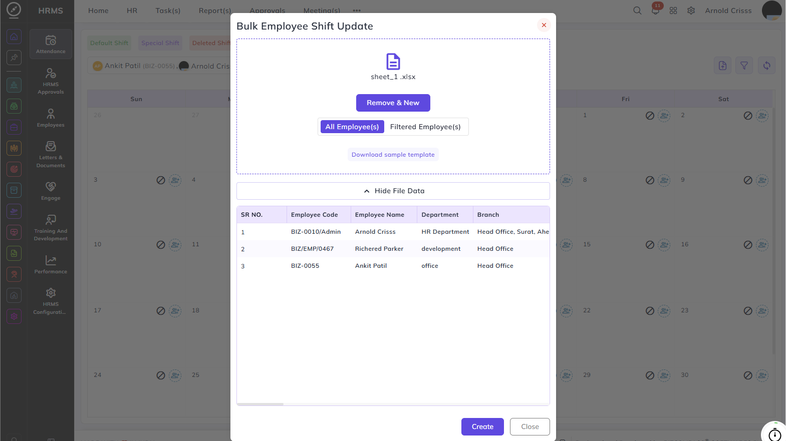Viewport: 786px width, 441px height.
Task: Open the Report(s) menu
Action: pos(215,11)
